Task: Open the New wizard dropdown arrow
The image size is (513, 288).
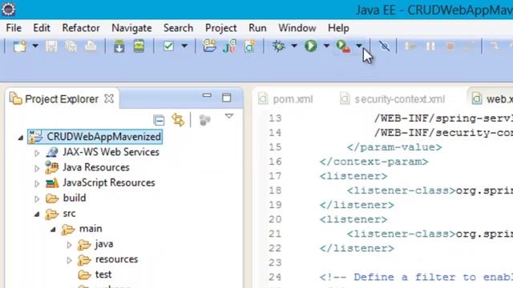Action: tap(35, 46)
